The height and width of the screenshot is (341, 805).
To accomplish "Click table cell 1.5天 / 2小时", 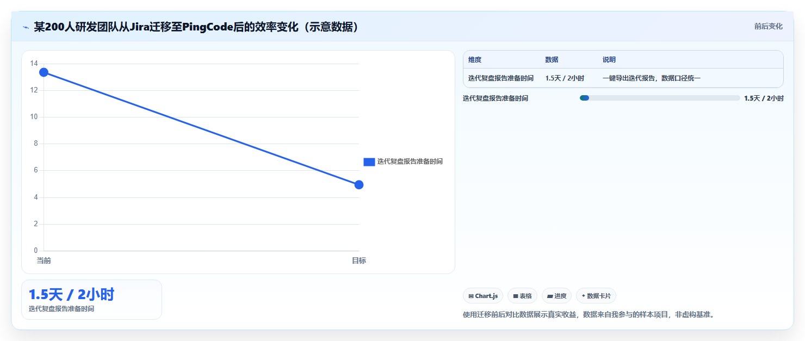I will [x=565, y=78].
